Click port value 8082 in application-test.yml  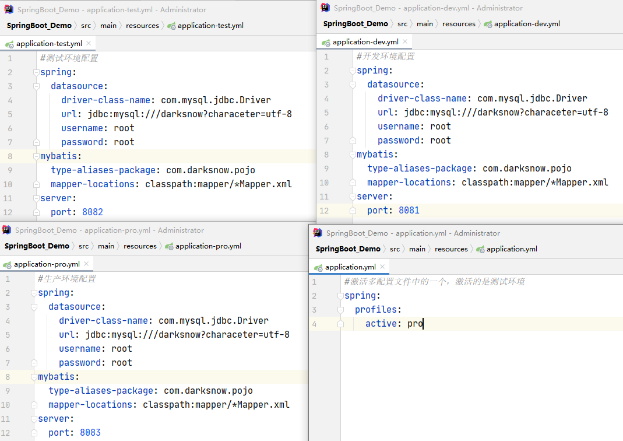[93, 212]
